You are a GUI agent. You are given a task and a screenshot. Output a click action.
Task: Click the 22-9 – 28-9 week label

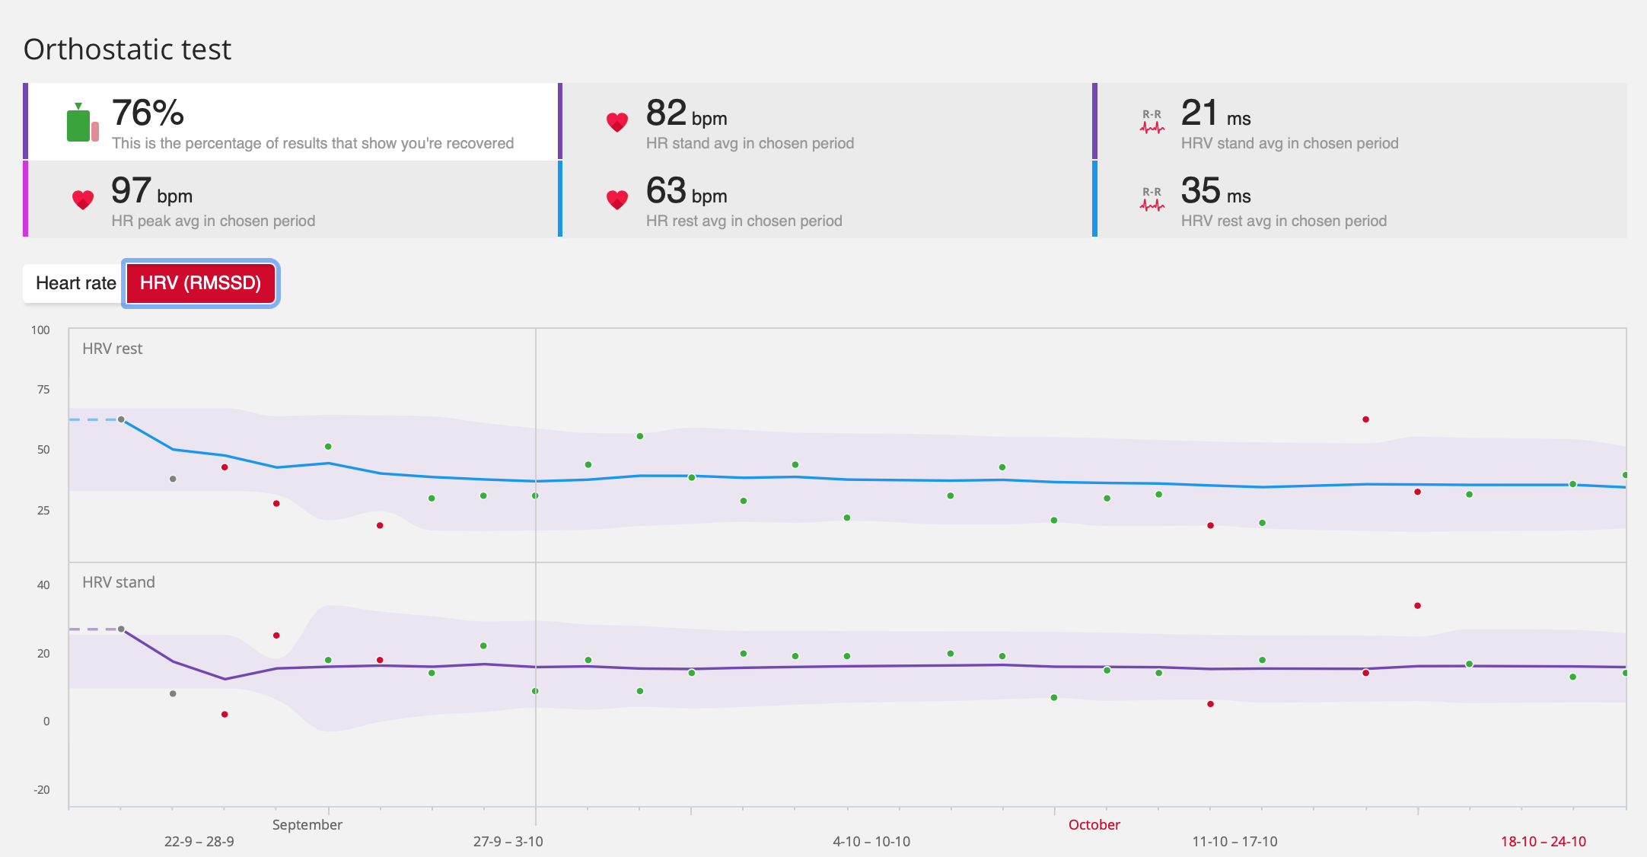(199, 841)
